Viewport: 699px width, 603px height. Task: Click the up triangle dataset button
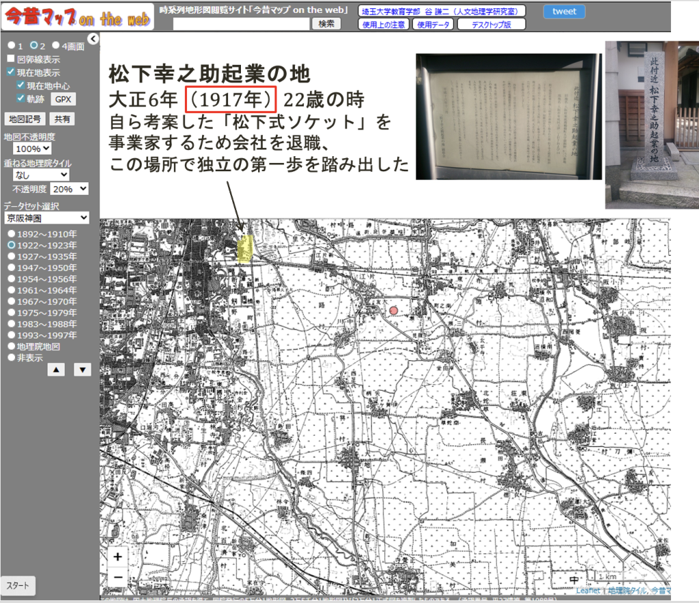[56, 369]
